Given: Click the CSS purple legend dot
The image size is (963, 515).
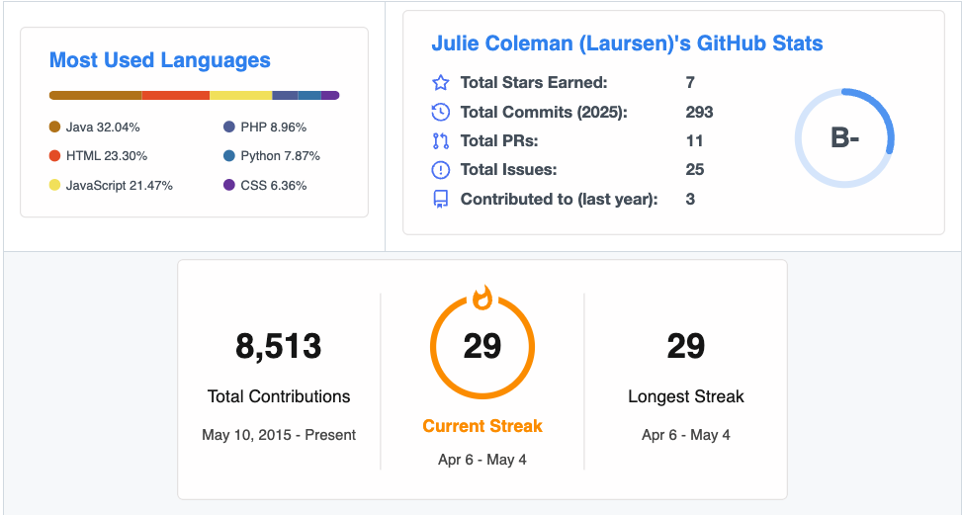Looking at the screenshot, I should pyautogui.click(x=229, y=185).
